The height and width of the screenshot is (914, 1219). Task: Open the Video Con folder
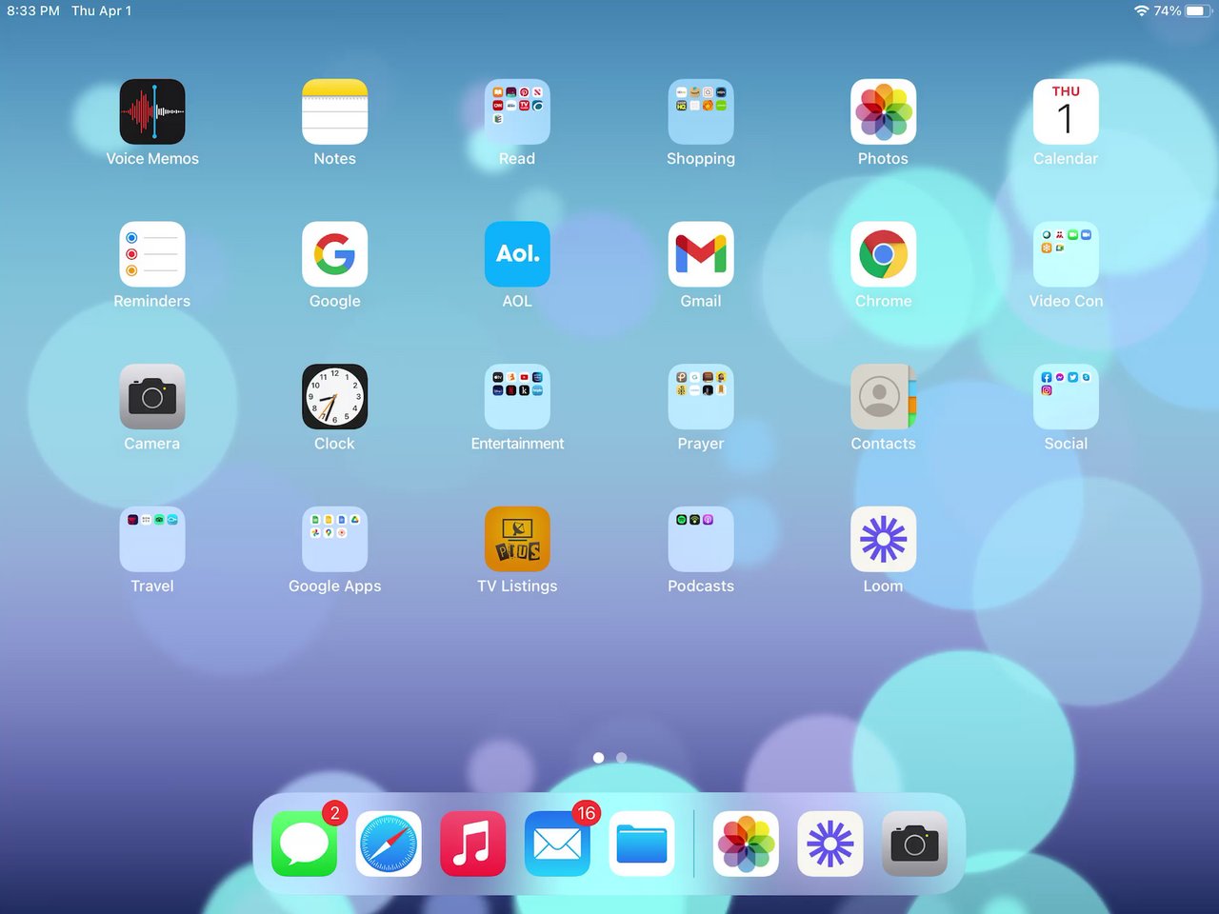(x=1066, y=254)
